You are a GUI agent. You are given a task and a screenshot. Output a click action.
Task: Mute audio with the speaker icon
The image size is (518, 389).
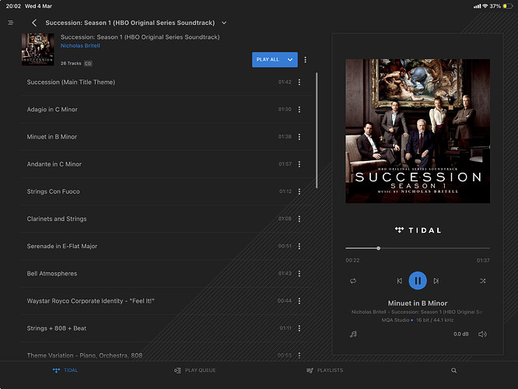click(482, 334)
